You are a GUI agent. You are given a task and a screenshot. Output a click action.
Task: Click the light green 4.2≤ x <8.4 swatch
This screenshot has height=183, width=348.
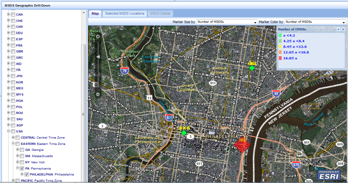(280, 41)
